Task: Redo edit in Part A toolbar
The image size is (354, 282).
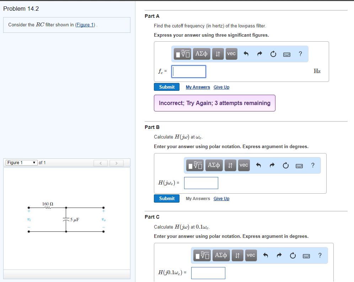Action: (259, 54)
